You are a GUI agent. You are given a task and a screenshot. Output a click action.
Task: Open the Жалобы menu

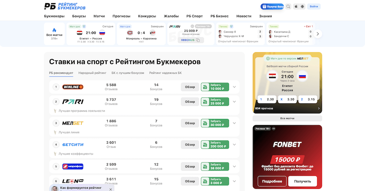(x=171, y=16)
